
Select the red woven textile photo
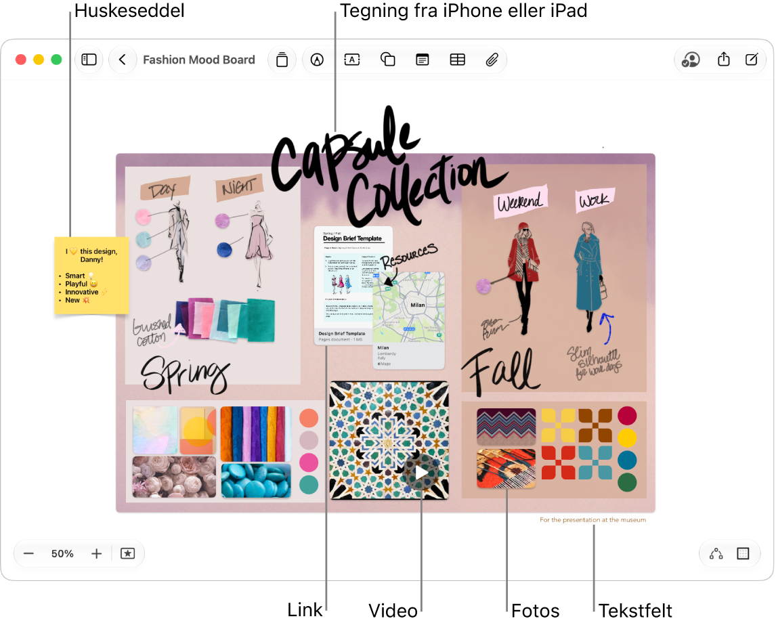pyautogui.click(x=506, y=469)
